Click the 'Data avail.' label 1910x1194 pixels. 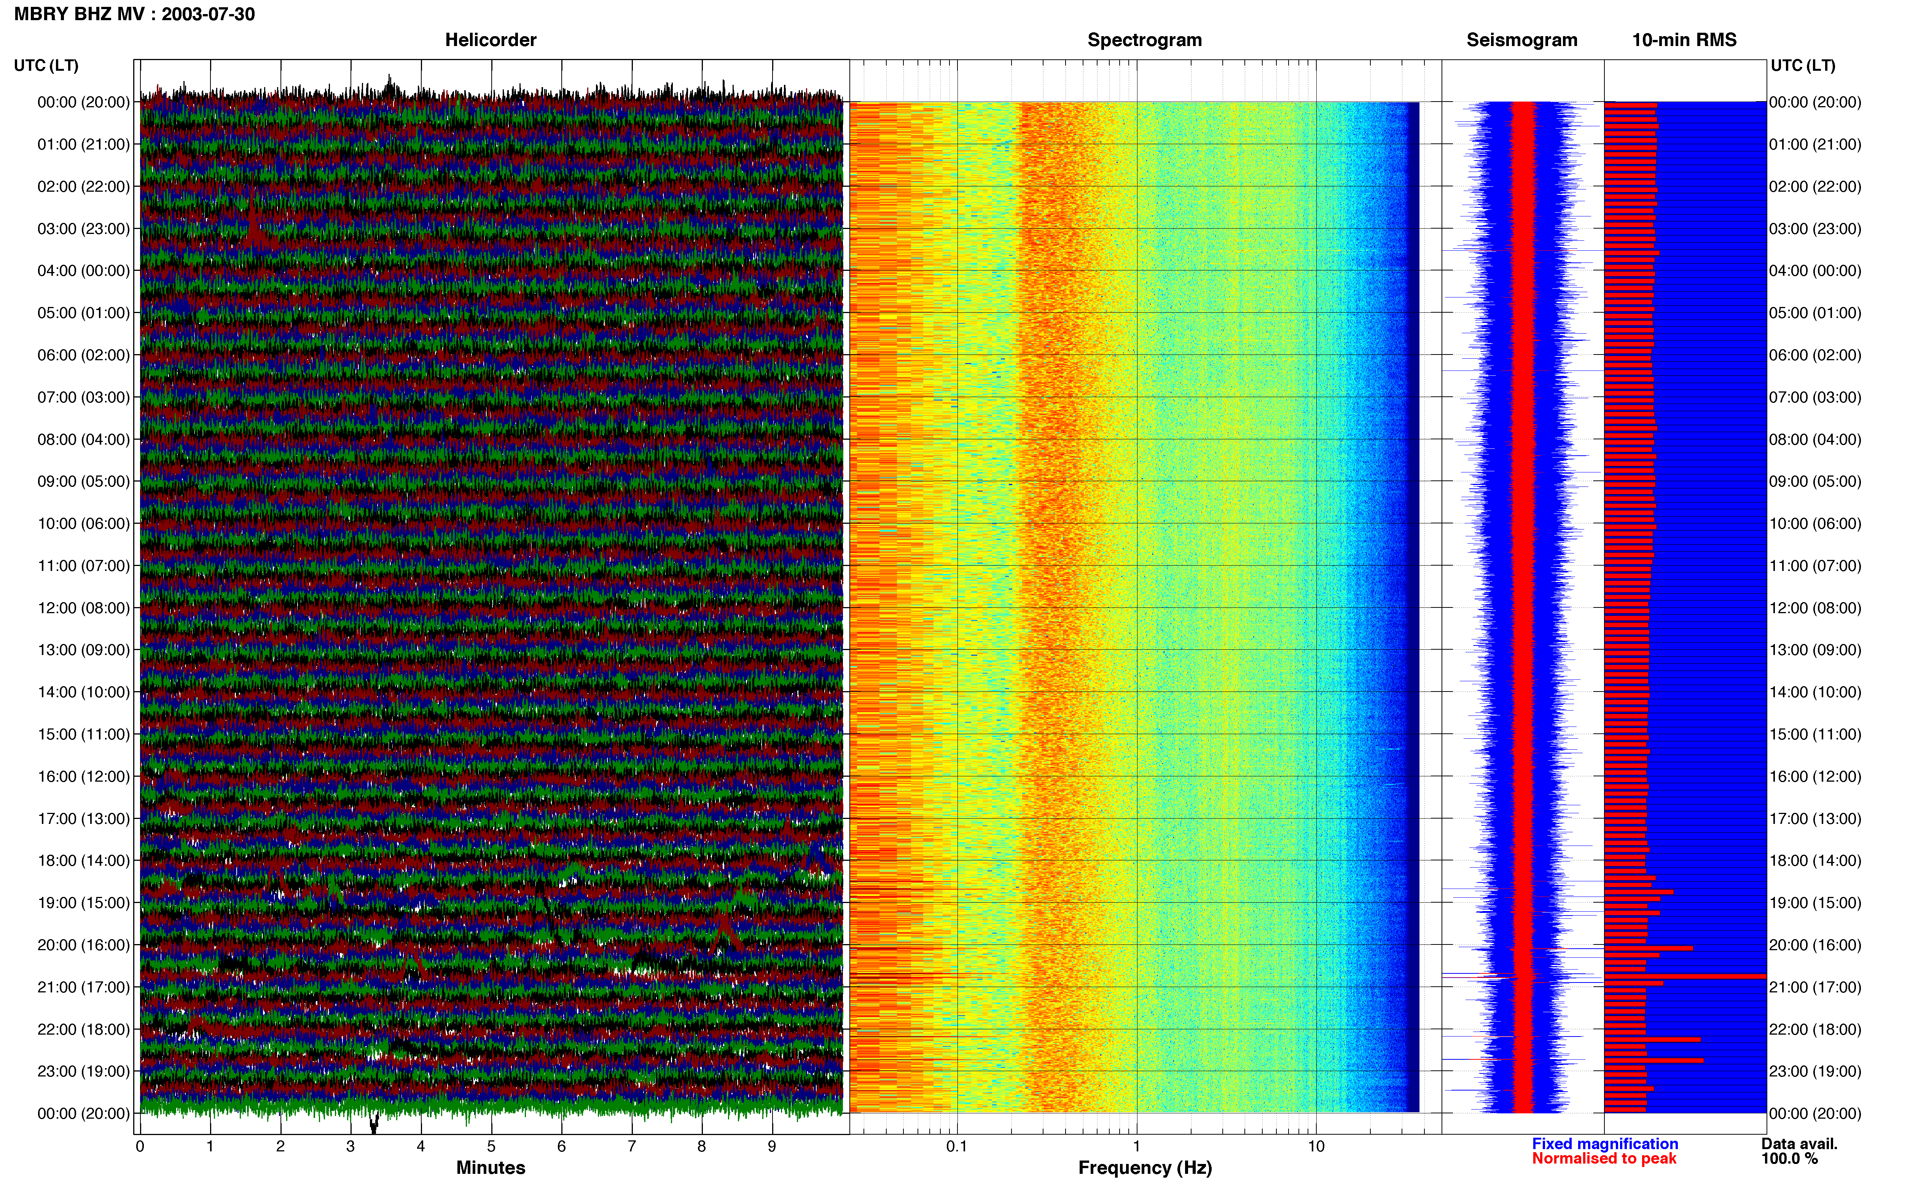pyautogui.click(x=1799, y=1144)
